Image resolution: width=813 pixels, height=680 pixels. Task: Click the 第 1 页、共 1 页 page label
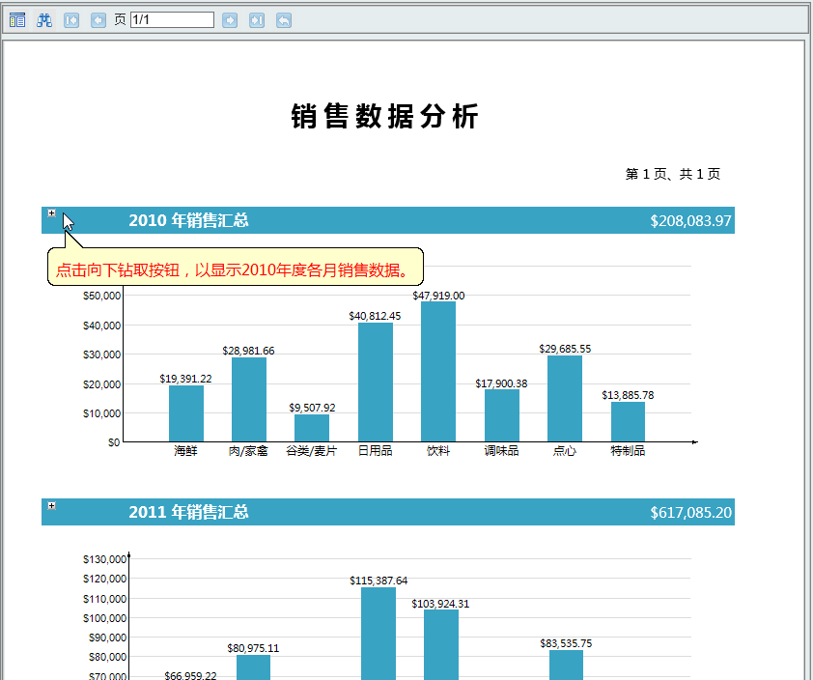672,174
